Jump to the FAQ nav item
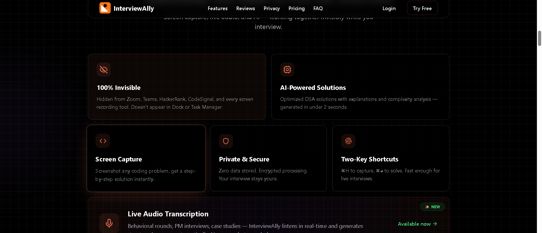 (318, 8)
